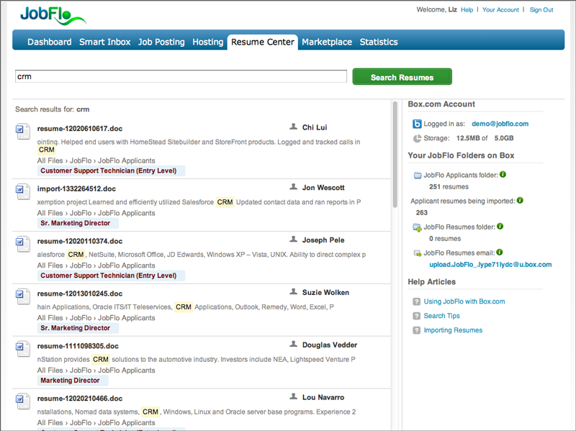Open file resume-1111098305.doc
The image size is (576, 431).
[x=78, y=346]
